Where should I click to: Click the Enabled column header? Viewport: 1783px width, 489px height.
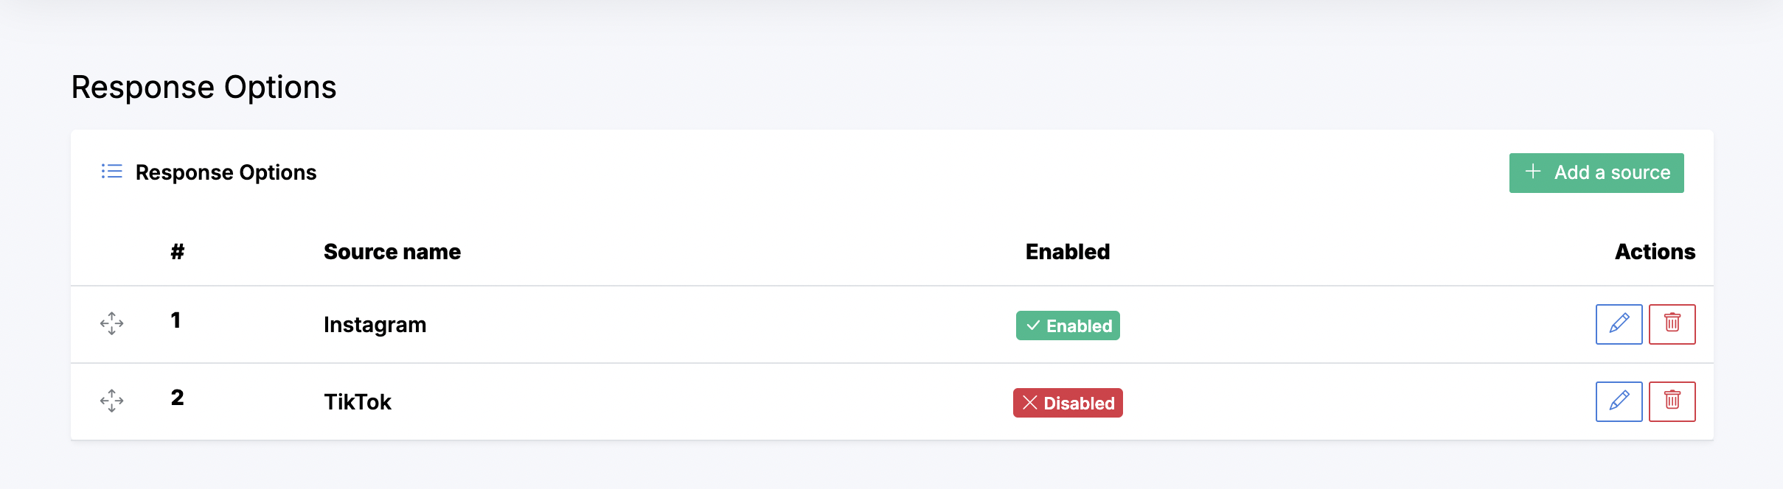[1068, 252]
